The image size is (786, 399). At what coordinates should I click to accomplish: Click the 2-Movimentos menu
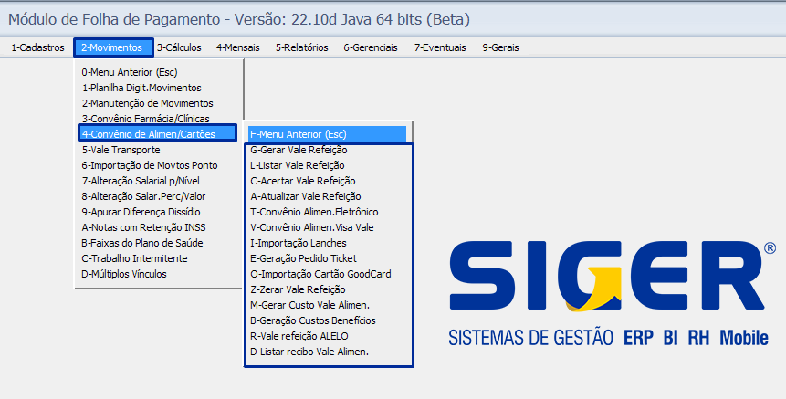click(113, 47)
